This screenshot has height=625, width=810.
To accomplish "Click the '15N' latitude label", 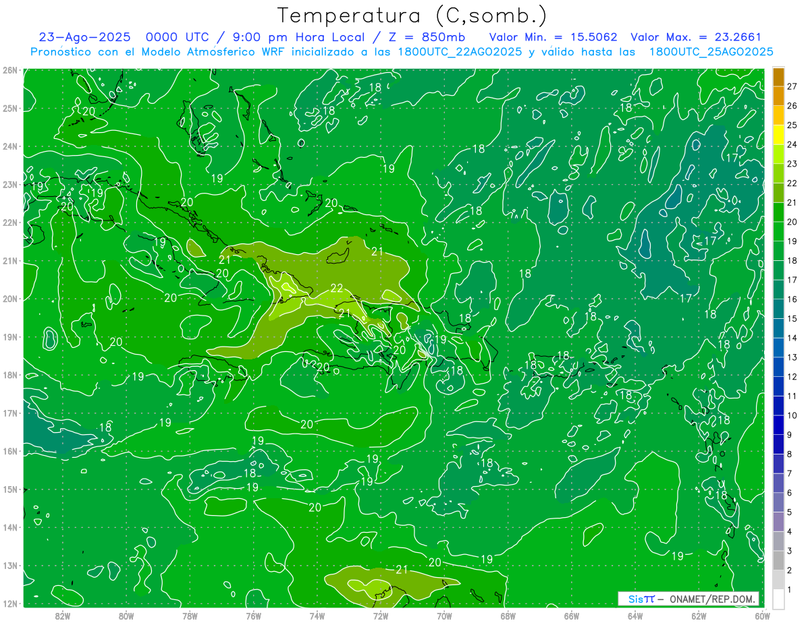I will pos(9,489).
